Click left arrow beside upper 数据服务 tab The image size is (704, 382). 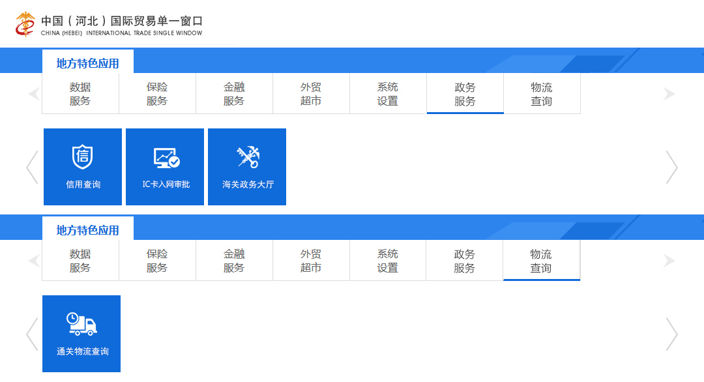[x=34, y=94]
